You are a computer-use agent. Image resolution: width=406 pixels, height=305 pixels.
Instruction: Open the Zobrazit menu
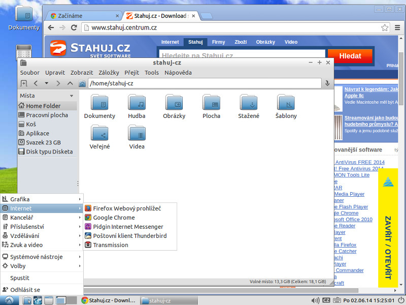(x=82, y=73)
